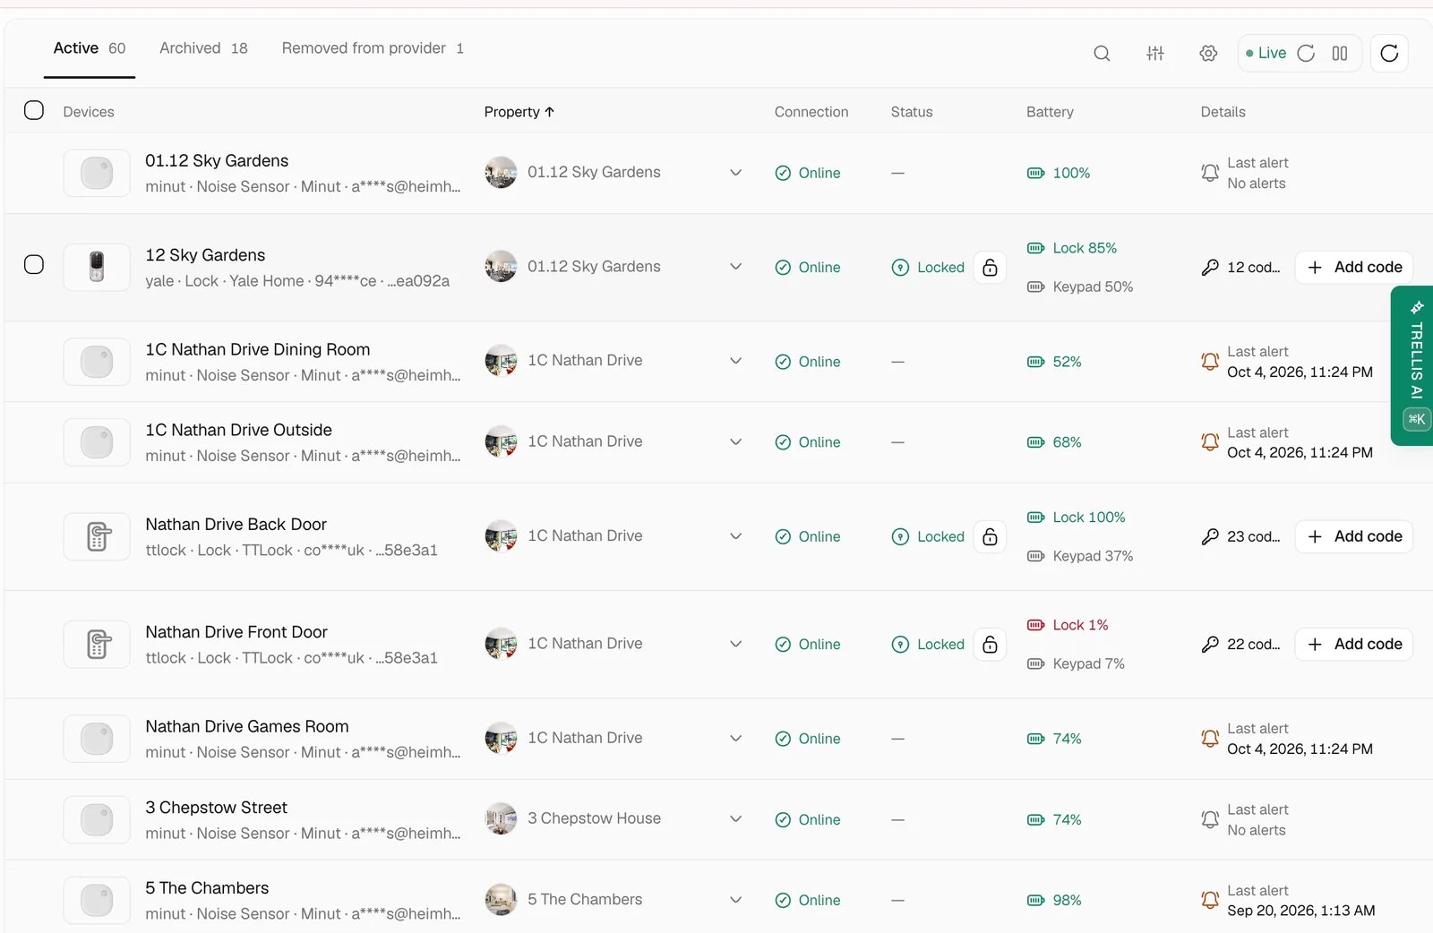Open property chevron for 3 Chepstow Street

click(735, 819)
